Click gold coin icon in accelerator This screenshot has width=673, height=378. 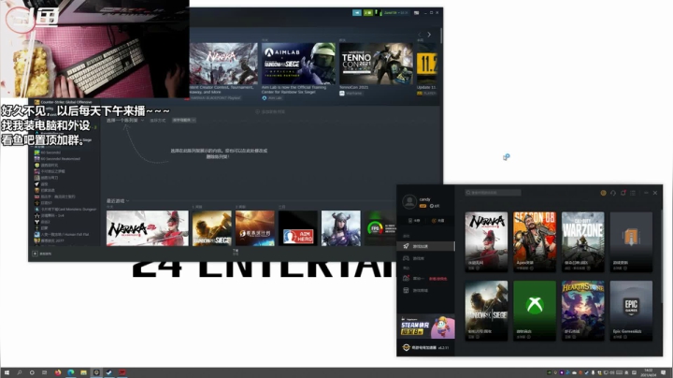pyautogui.click(x=603, y=193)
